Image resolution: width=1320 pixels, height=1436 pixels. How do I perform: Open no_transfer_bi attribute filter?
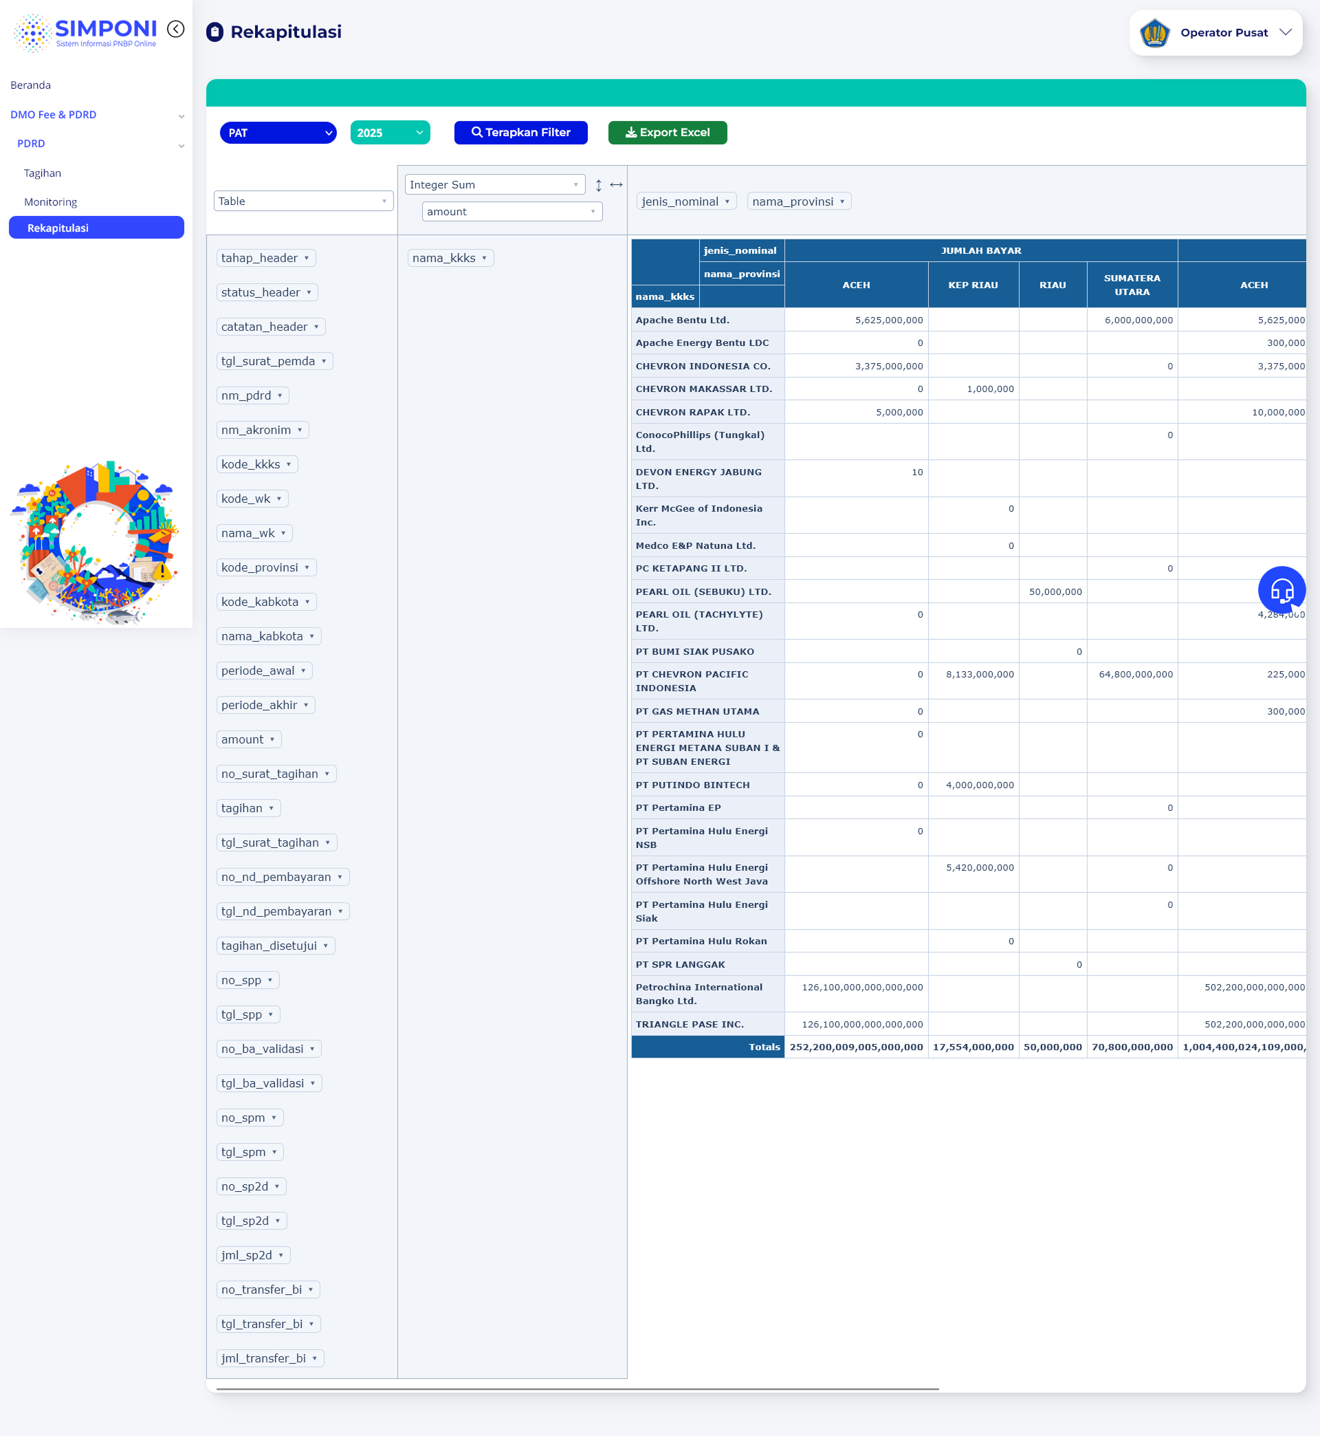pos(311,1290)
